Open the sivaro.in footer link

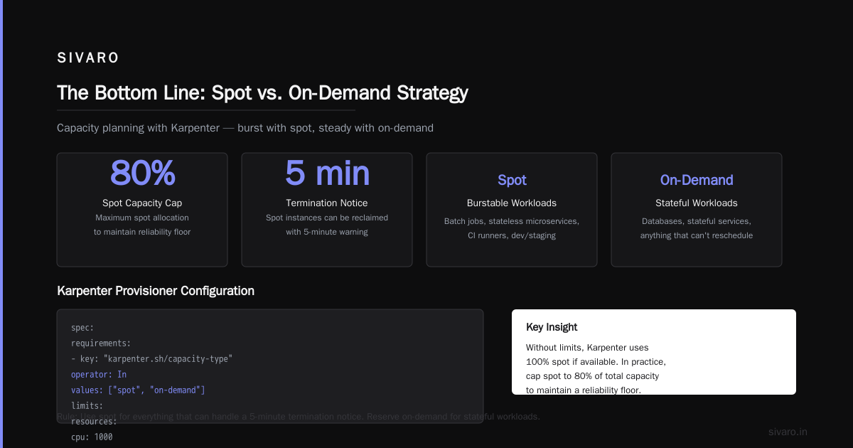tap(788, 432)
